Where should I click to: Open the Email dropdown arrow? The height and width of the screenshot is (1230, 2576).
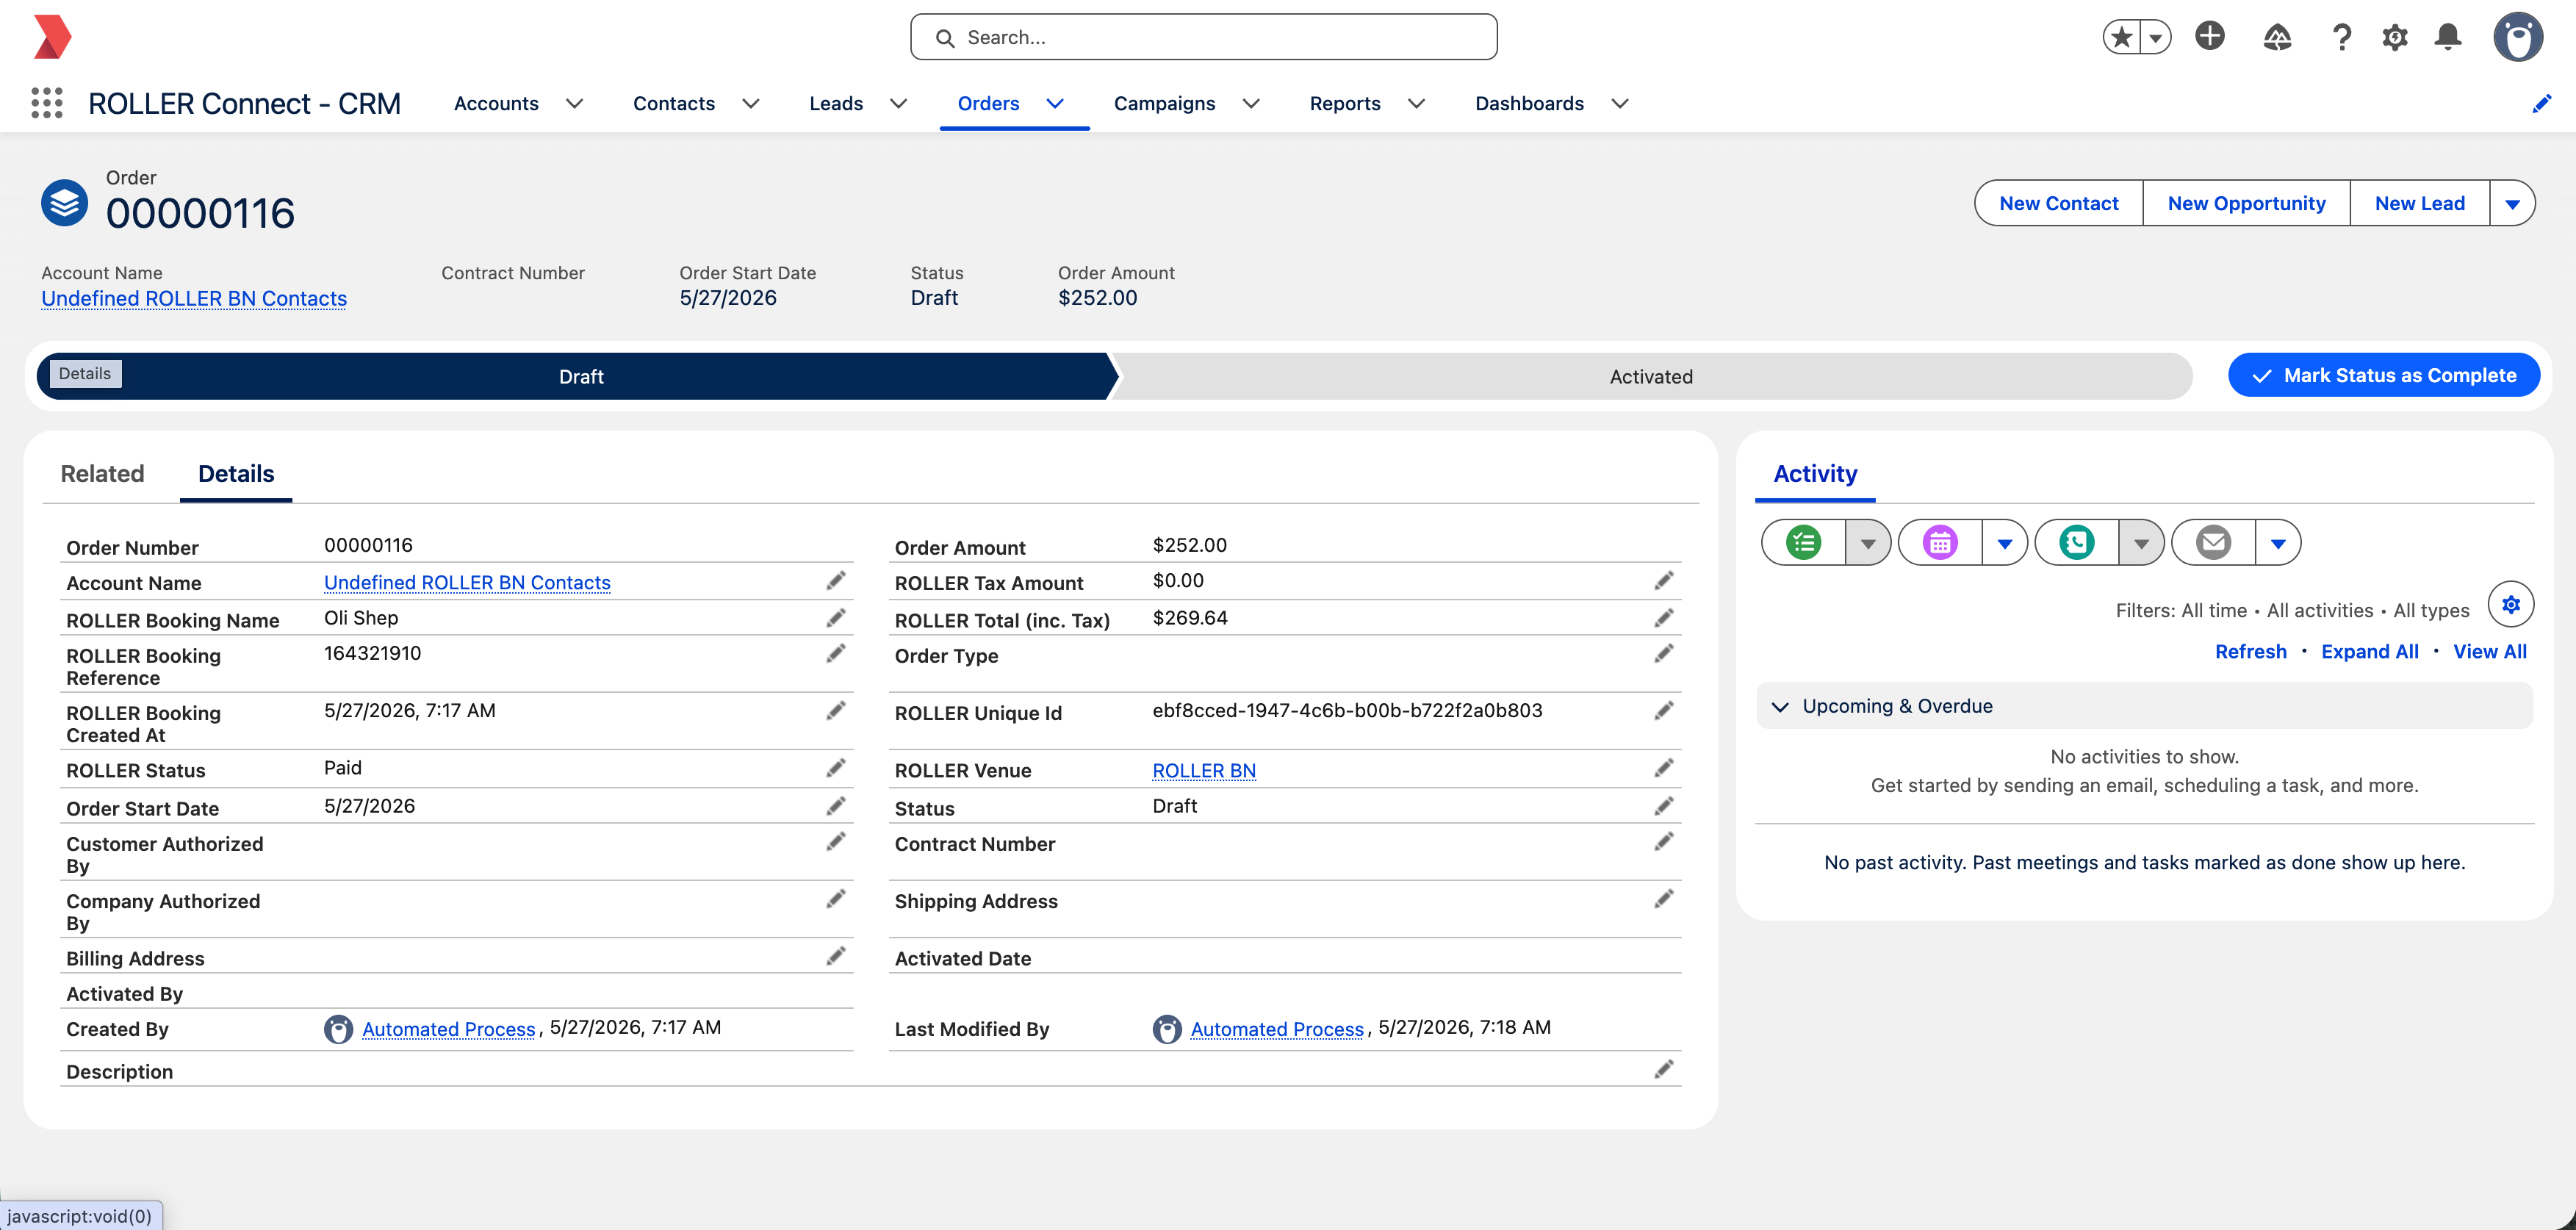(x=2278, y=543)
